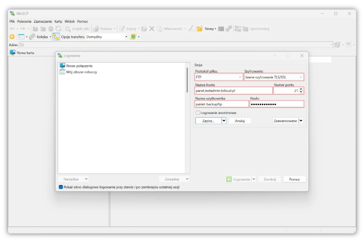Click the transfer settings folders icon

pyautogui.click(x=56, y=37)
